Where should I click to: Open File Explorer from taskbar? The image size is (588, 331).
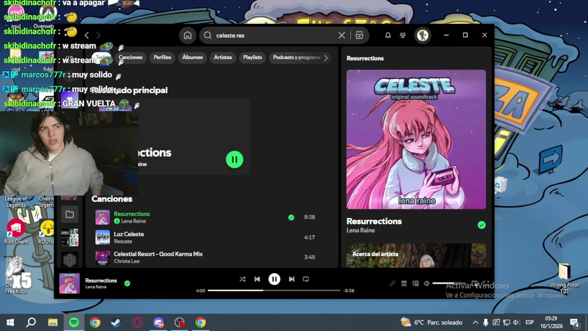52,322
